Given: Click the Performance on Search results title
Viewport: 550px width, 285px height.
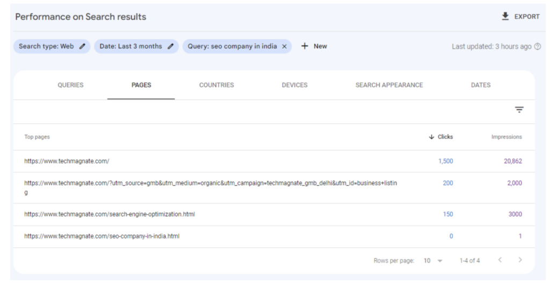Looking at the screenshot, I should [x=81, y=17].
